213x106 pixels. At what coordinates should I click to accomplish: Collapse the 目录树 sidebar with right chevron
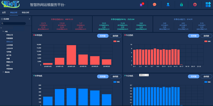pyautogui.click(x=29, y=19)
